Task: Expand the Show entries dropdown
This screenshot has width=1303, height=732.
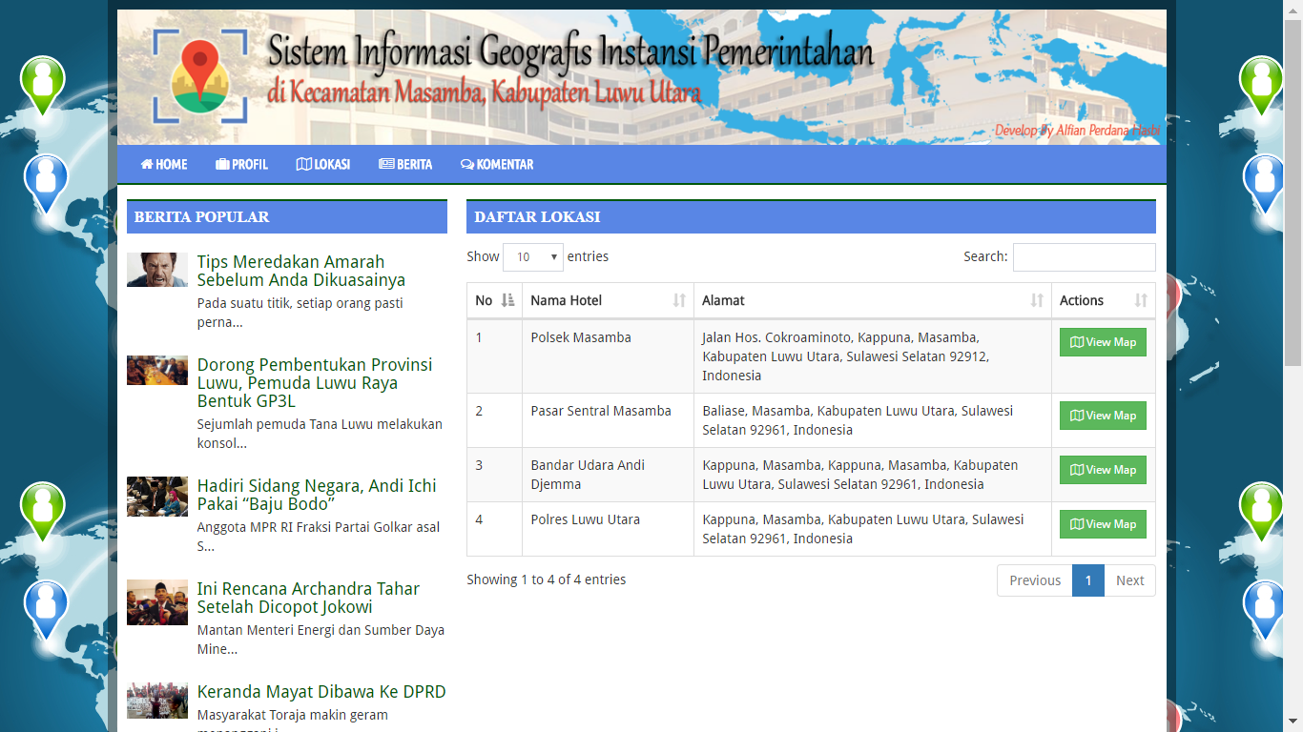Action: pyautogui.click(x=533, y=257)
